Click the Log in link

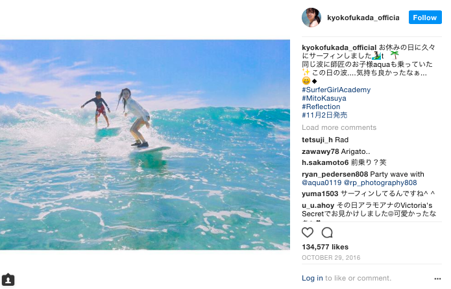(312, 278)
